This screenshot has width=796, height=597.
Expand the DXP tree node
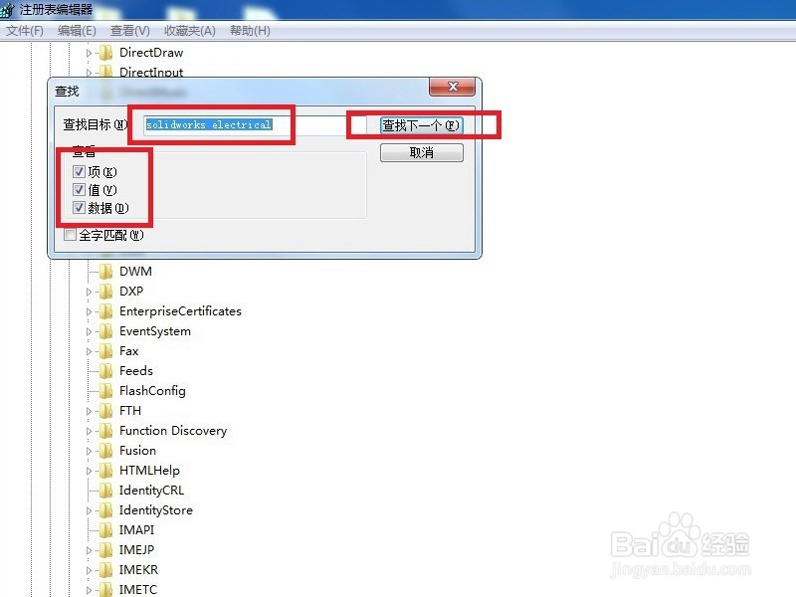click(x=89, y=292)
